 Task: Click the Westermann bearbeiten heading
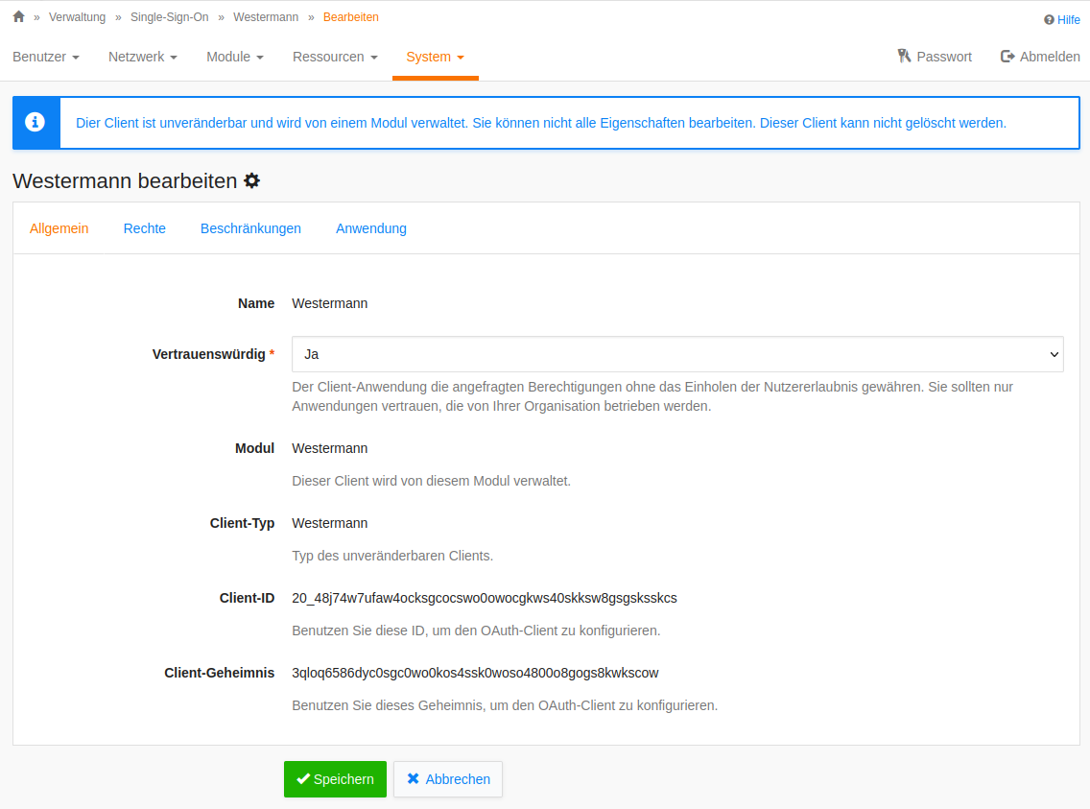tap(125, 180)
